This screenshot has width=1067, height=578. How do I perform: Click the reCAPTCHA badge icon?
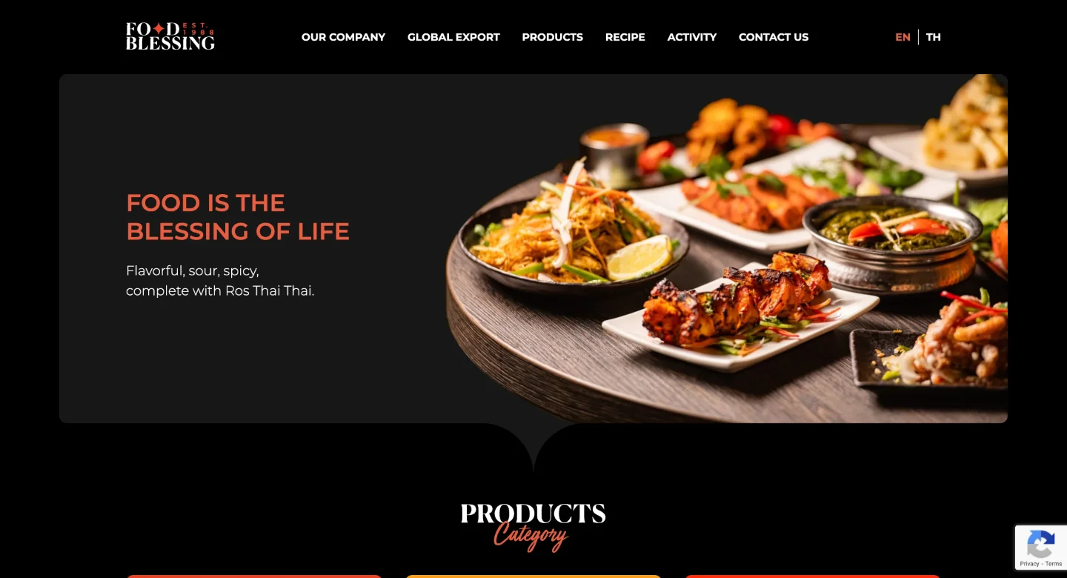coord(1040,545)
